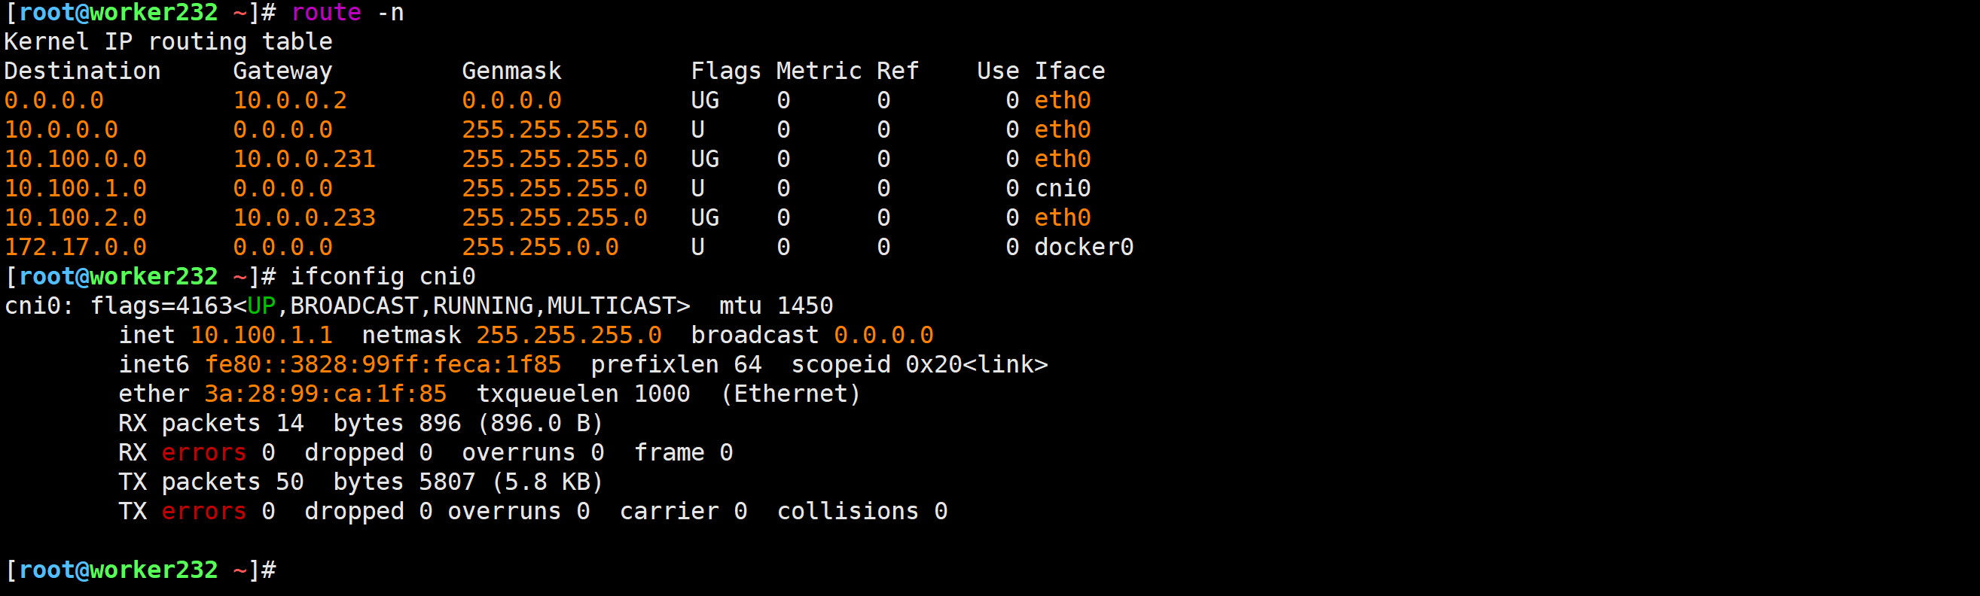This screenshot has height=596, width=1980.
Task: Click the last empty shell prompt line
Action: [141, 570]
